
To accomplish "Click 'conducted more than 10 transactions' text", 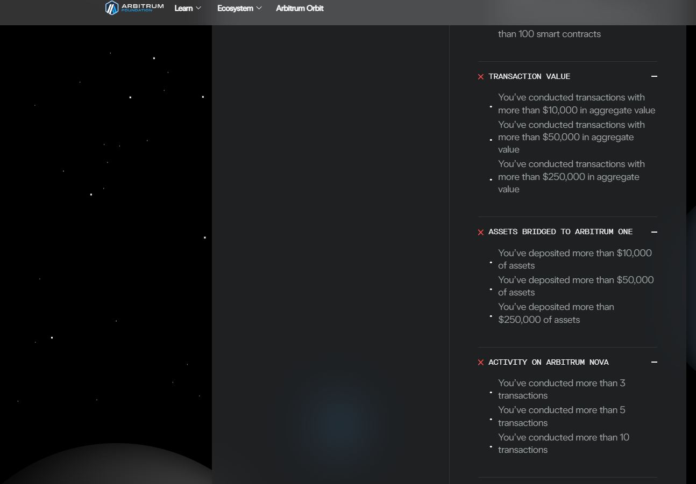I will click(564, 443).
